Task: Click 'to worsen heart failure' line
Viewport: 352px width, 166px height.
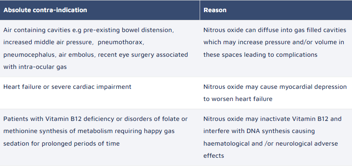Action: click(x=238, y=99)
